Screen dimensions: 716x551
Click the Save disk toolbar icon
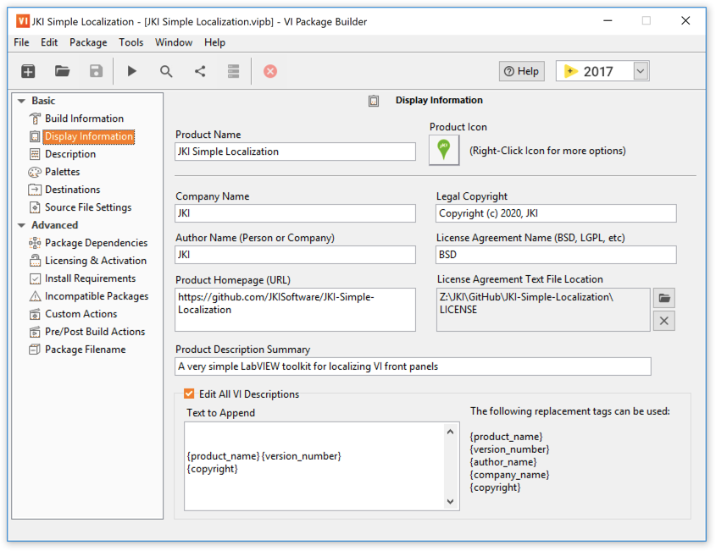[96, 71]
